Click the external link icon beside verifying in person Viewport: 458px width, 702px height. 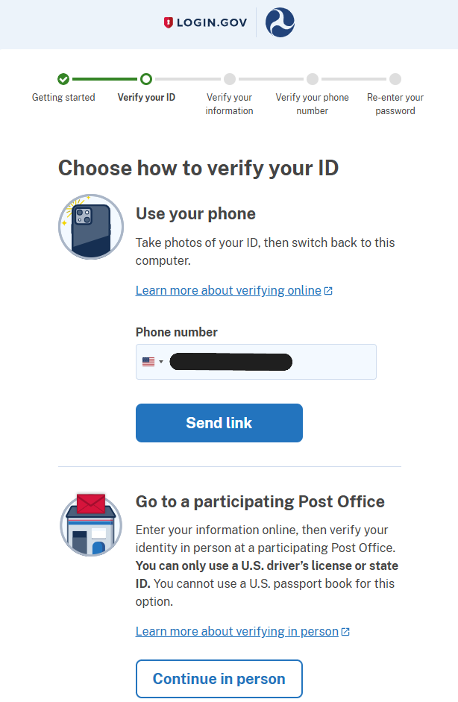(x=345, y=630)
